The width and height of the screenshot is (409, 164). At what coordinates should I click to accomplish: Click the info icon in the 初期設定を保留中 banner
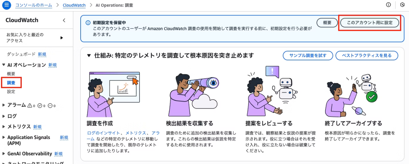pos(88,23)
